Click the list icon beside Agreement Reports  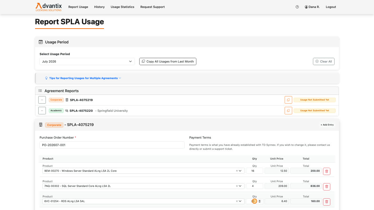tap(40, 91)
